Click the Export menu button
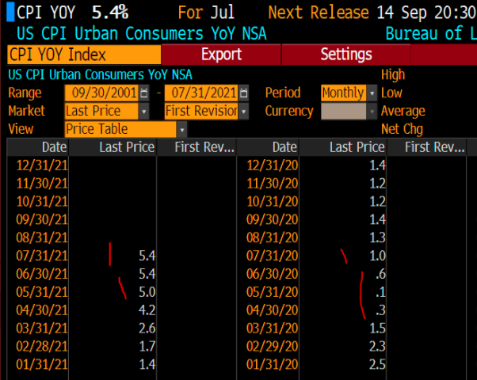 coord(221,55)
